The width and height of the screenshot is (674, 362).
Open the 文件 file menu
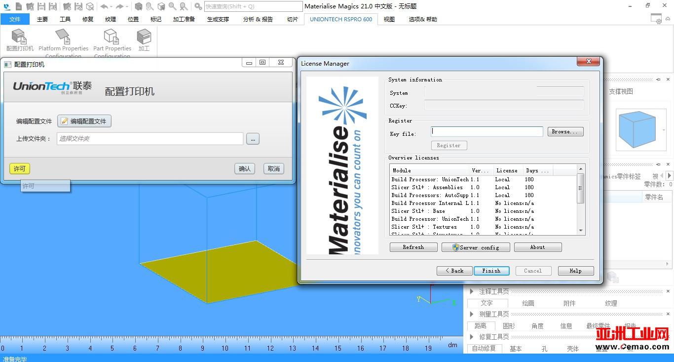tap(15, 19)
